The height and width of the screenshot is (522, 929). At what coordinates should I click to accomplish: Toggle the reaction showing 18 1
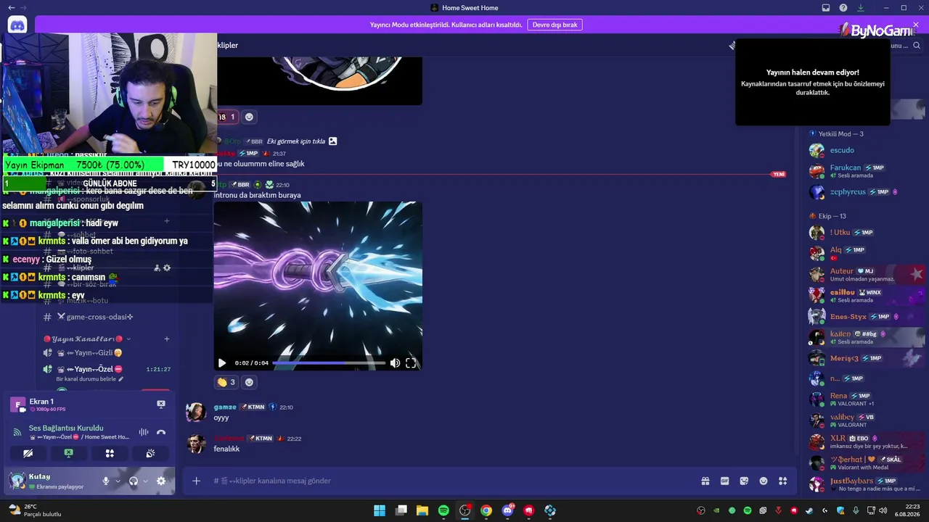(x=226, y=117)
